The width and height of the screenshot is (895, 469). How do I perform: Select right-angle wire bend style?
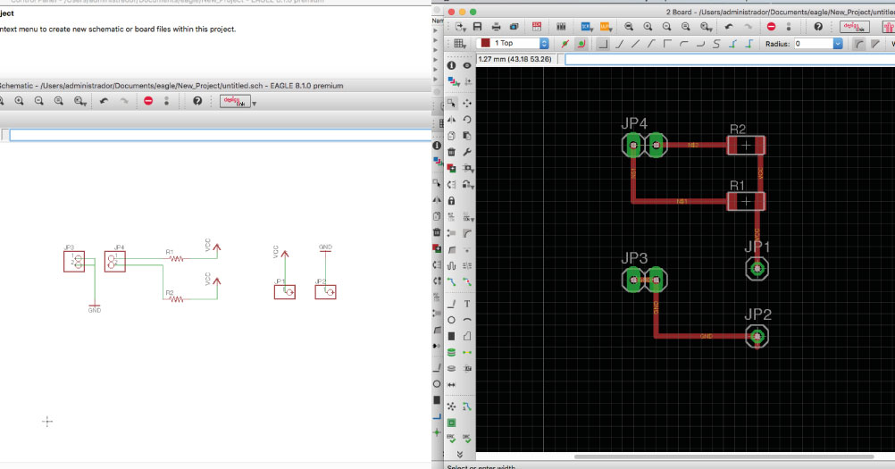603,44
